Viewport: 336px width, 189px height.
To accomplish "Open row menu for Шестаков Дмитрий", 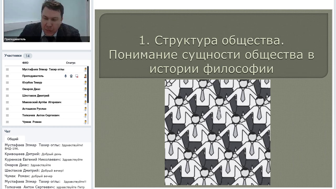I will coord(7,96).
